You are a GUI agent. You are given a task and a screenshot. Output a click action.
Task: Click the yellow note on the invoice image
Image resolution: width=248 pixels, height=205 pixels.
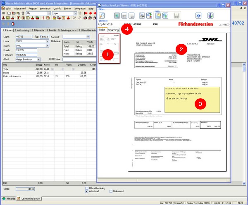coord(192,100)
